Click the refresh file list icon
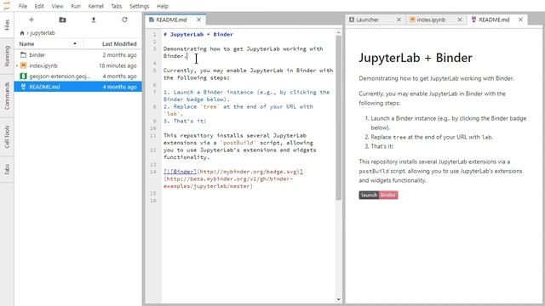Viewport: 545px width, 306px height. 124,20
